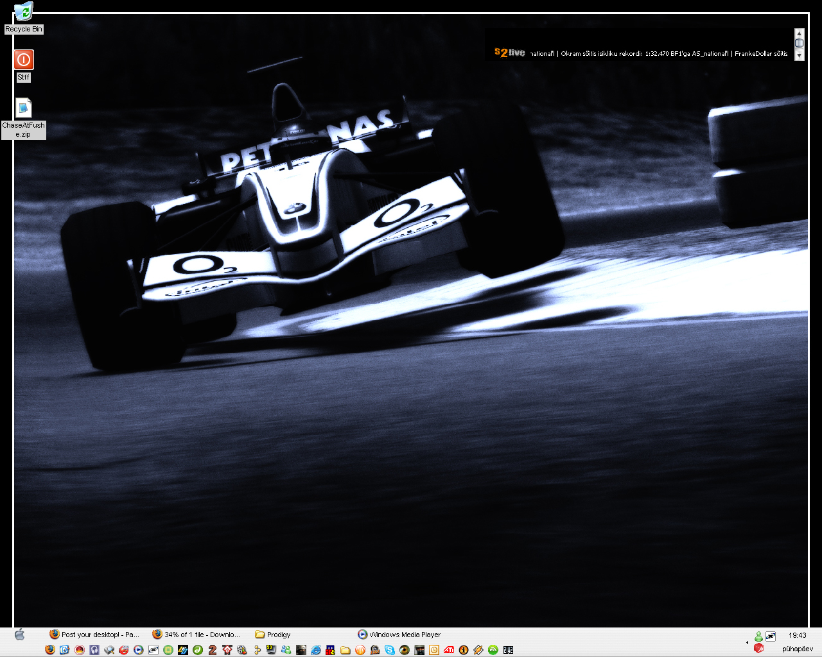
Task: Open the green person icon in system tray
Action: tap(758, 636)
